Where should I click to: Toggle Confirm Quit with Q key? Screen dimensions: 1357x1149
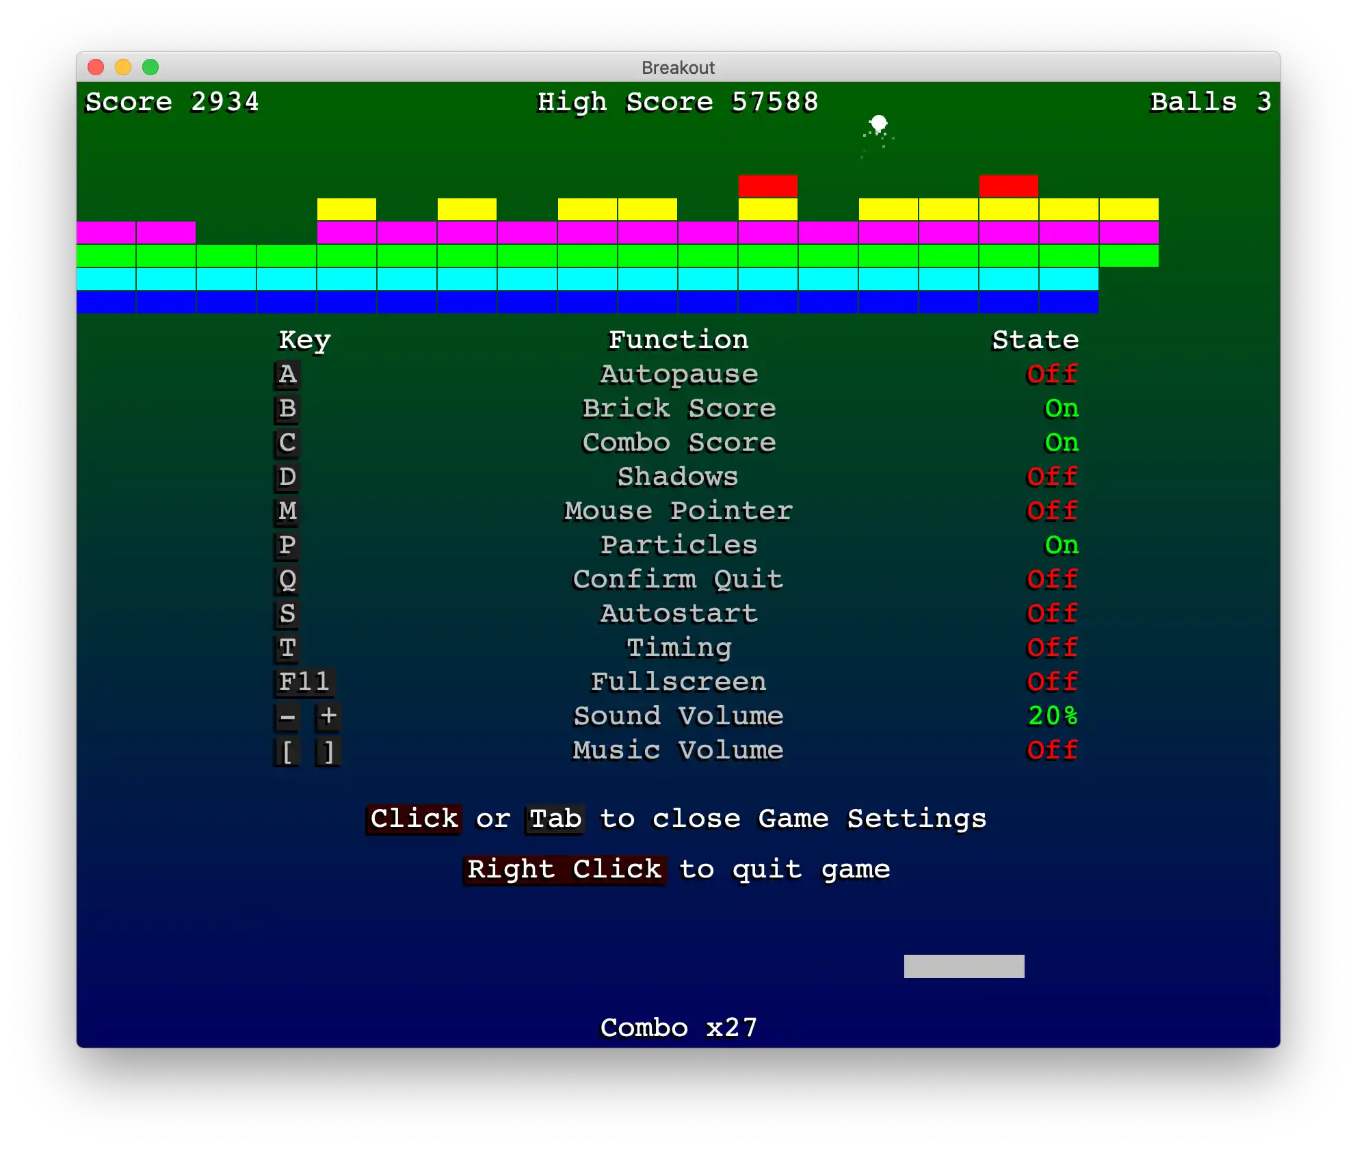287,579
